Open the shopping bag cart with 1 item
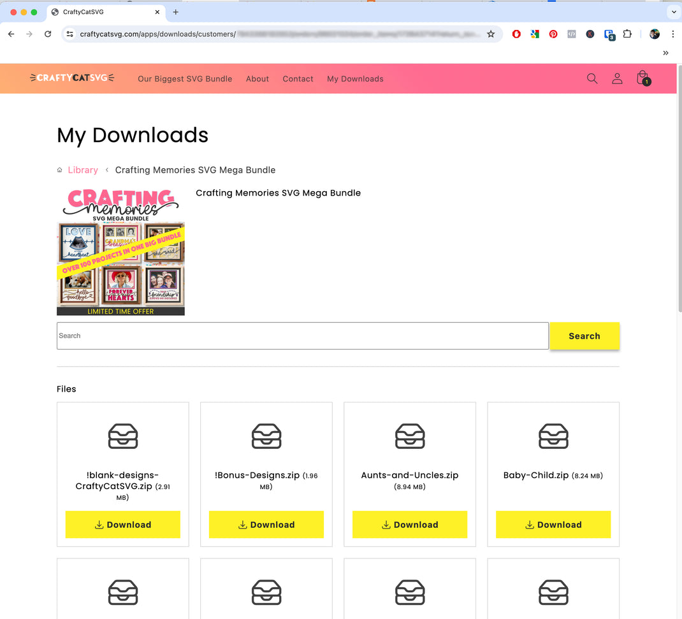The image size is (682, 619). 642,78
